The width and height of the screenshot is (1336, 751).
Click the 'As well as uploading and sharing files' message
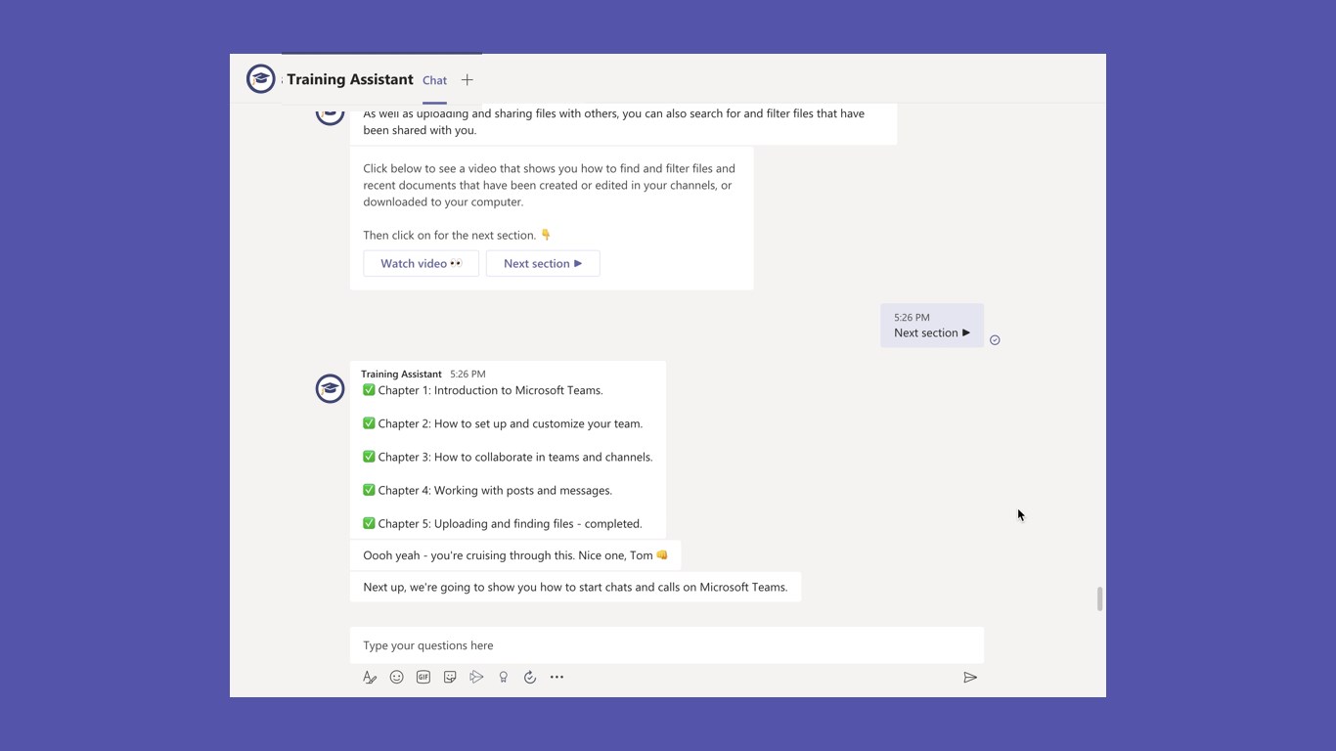click(623, 122)
